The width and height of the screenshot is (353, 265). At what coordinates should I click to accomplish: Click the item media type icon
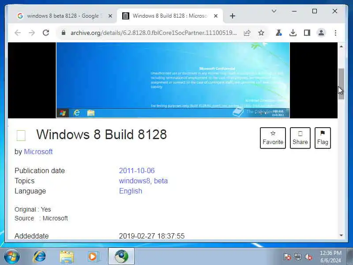[x=21, y=136]
